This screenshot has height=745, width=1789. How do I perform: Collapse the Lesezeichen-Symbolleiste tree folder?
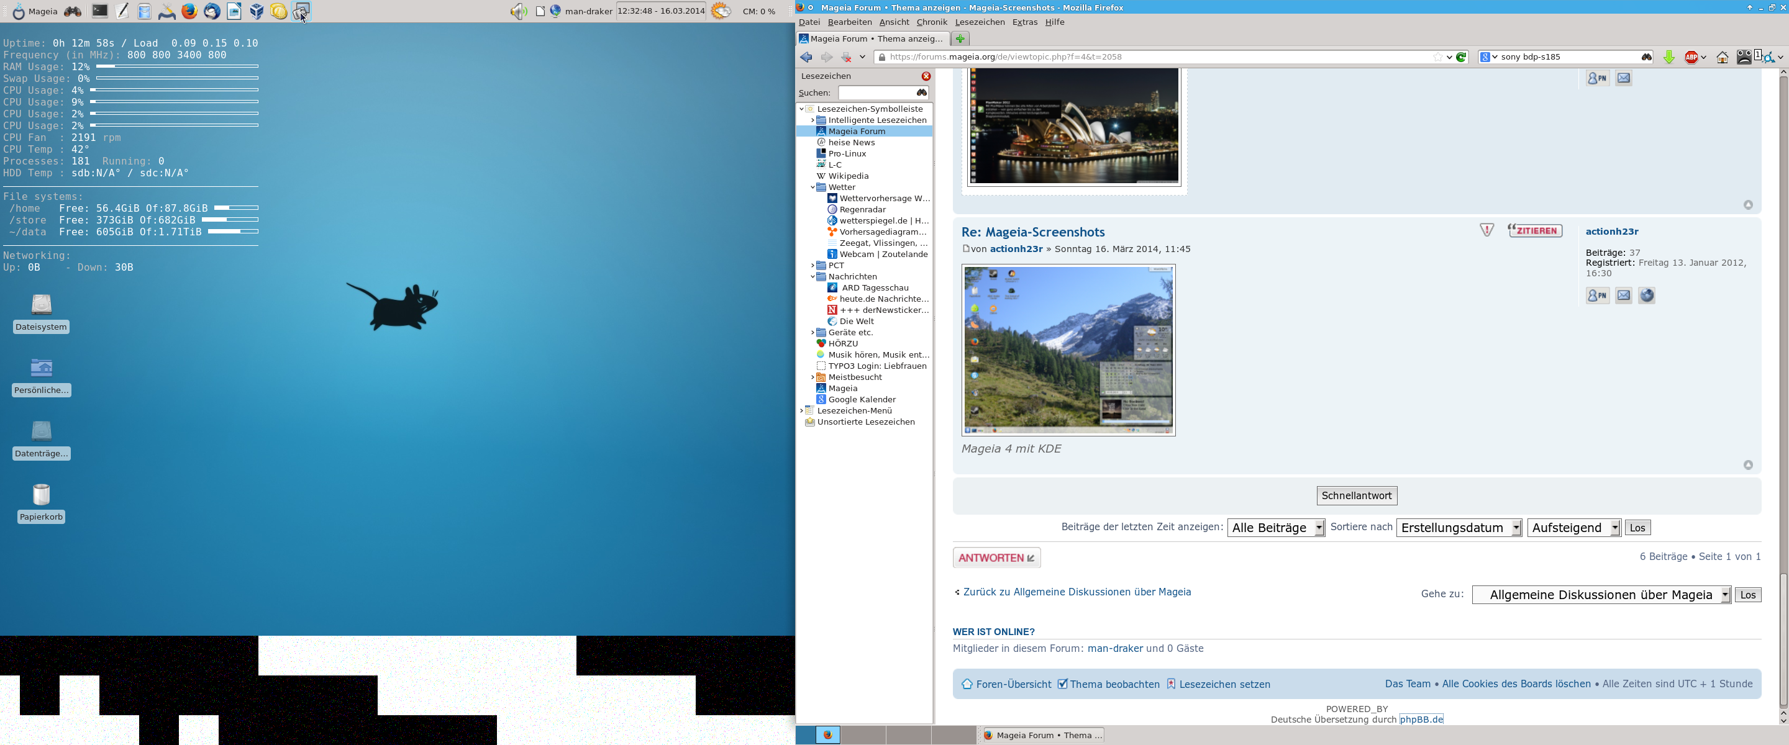801,109
